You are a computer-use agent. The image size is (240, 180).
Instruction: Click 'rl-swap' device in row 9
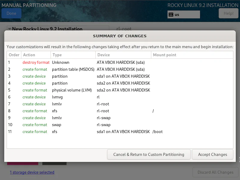(x=104, y=118)
